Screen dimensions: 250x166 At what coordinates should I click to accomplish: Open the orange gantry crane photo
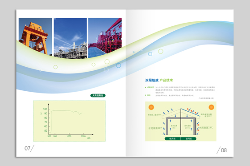[35, 36]
